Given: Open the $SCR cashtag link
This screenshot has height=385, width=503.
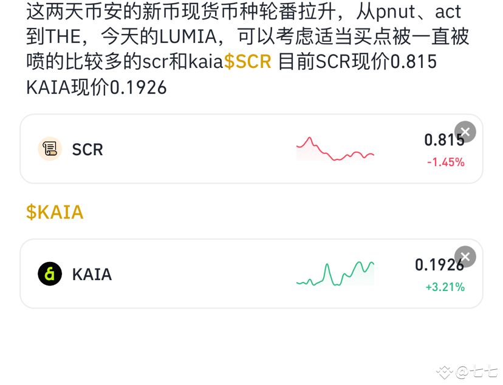Looking at the screenshot, I should tap(248, 61).
